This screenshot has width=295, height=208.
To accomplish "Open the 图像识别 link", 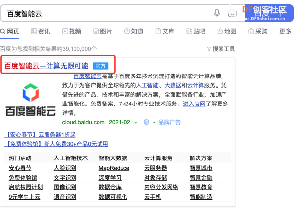I will pyautogui.click(x=65, y=187).
